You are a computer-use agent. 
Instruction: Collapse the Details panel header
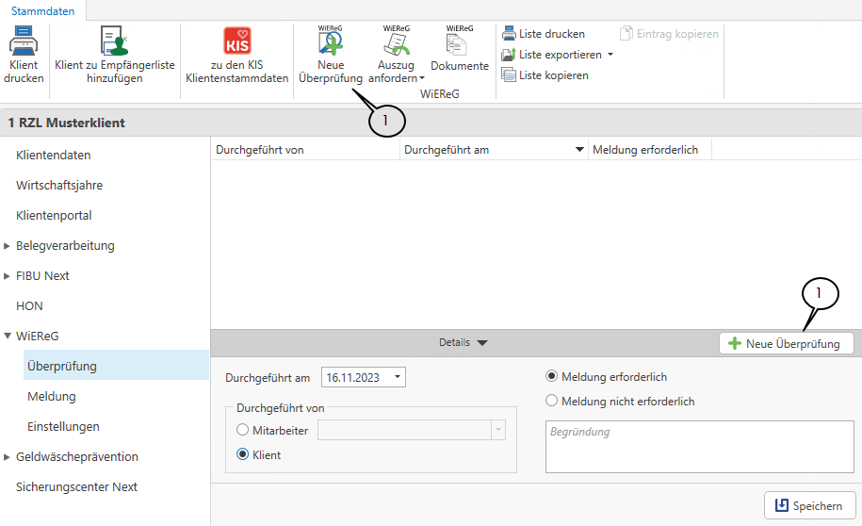tap(464, 343)
